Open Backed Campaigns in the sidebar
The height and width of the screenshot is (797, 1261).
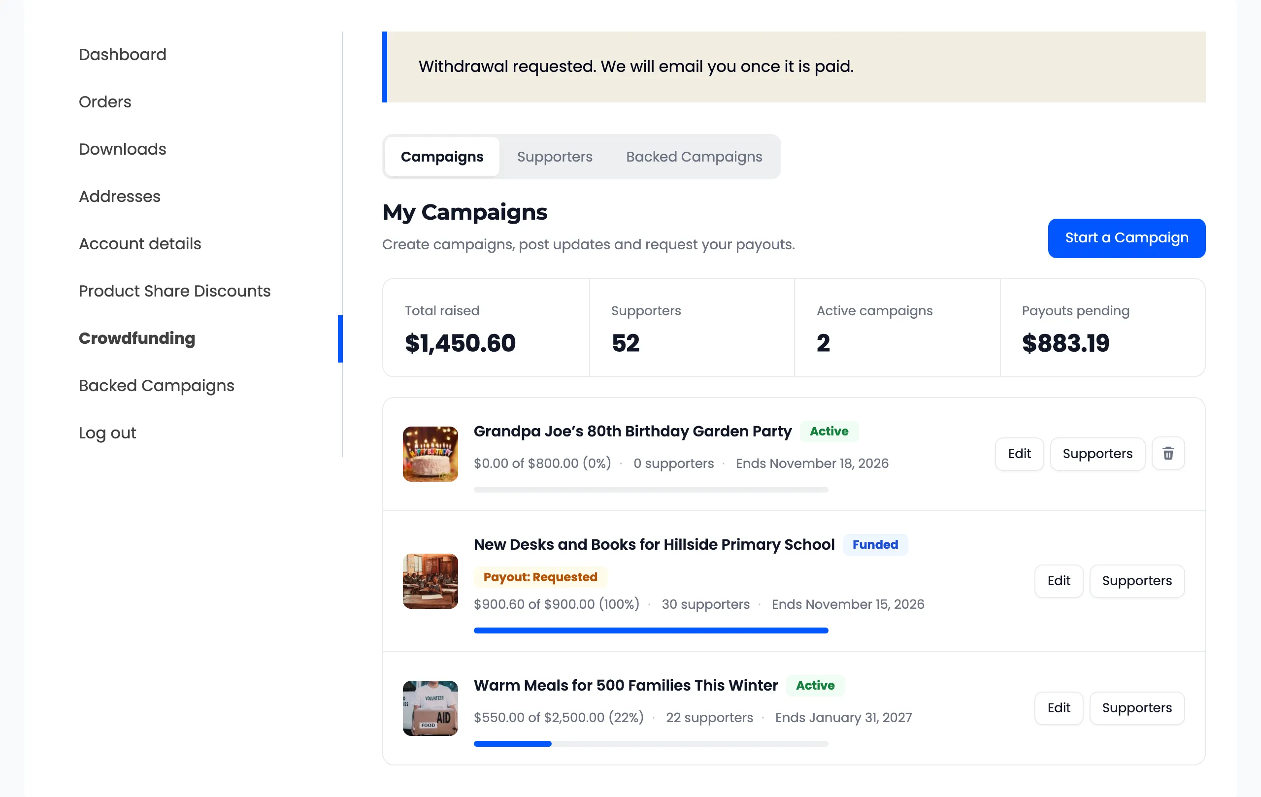point(157,385)
